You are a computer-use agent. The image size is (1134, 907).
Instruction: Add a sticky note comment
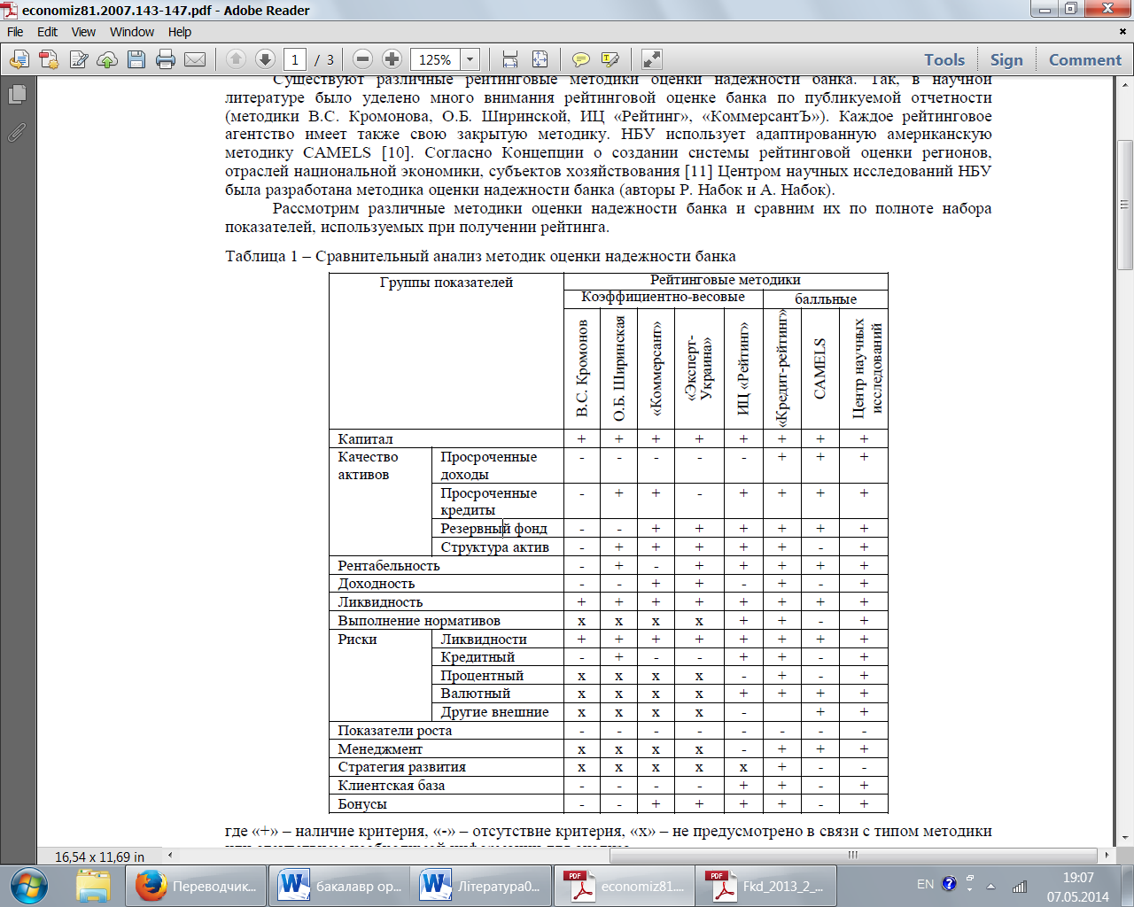click(581, 59)
